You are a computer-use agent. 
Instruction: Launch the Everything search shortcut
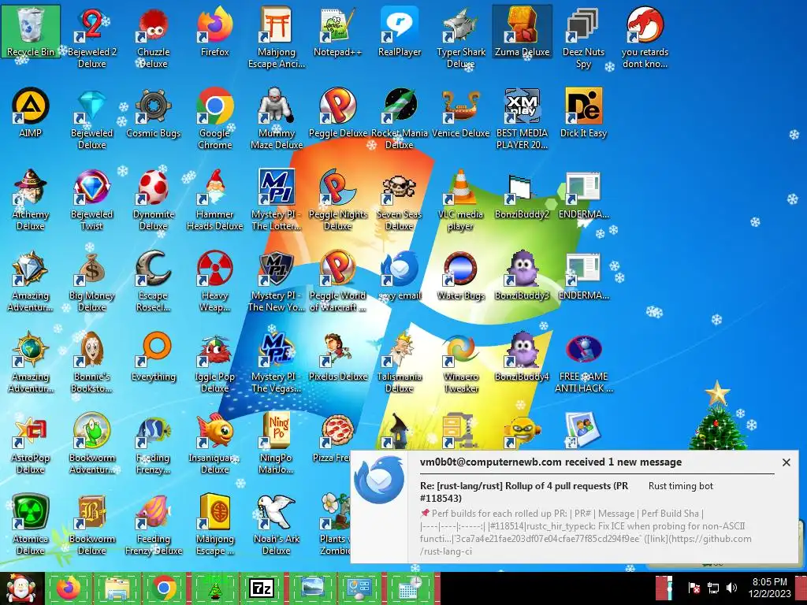click(154, 357)
